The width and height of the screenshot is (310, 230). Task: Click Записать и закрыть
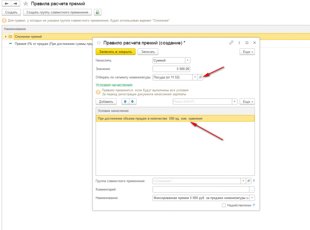[x=115, y=52]
